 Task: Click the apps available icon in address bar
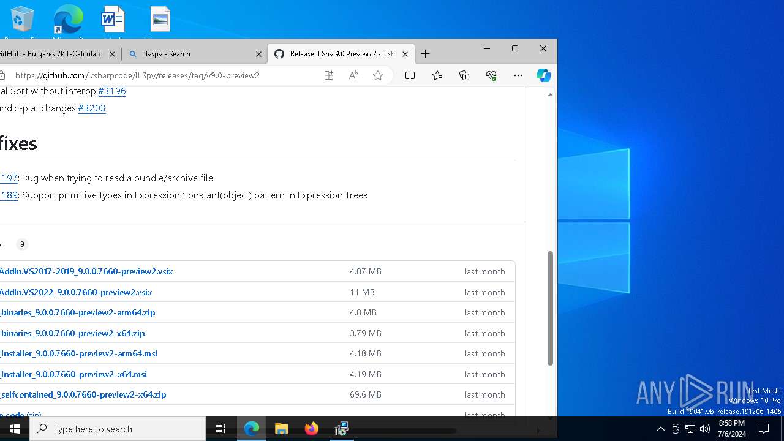329,75
